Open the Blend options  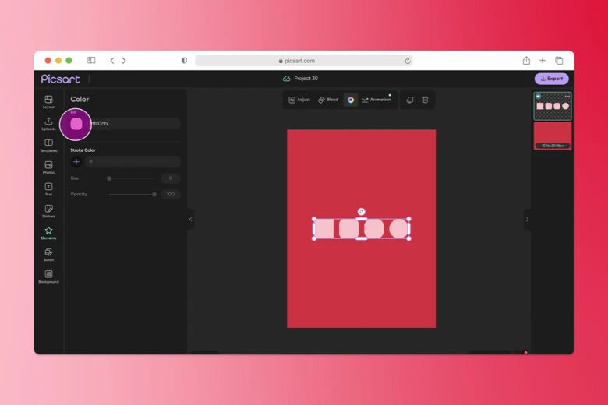click(x=328, y=100)
